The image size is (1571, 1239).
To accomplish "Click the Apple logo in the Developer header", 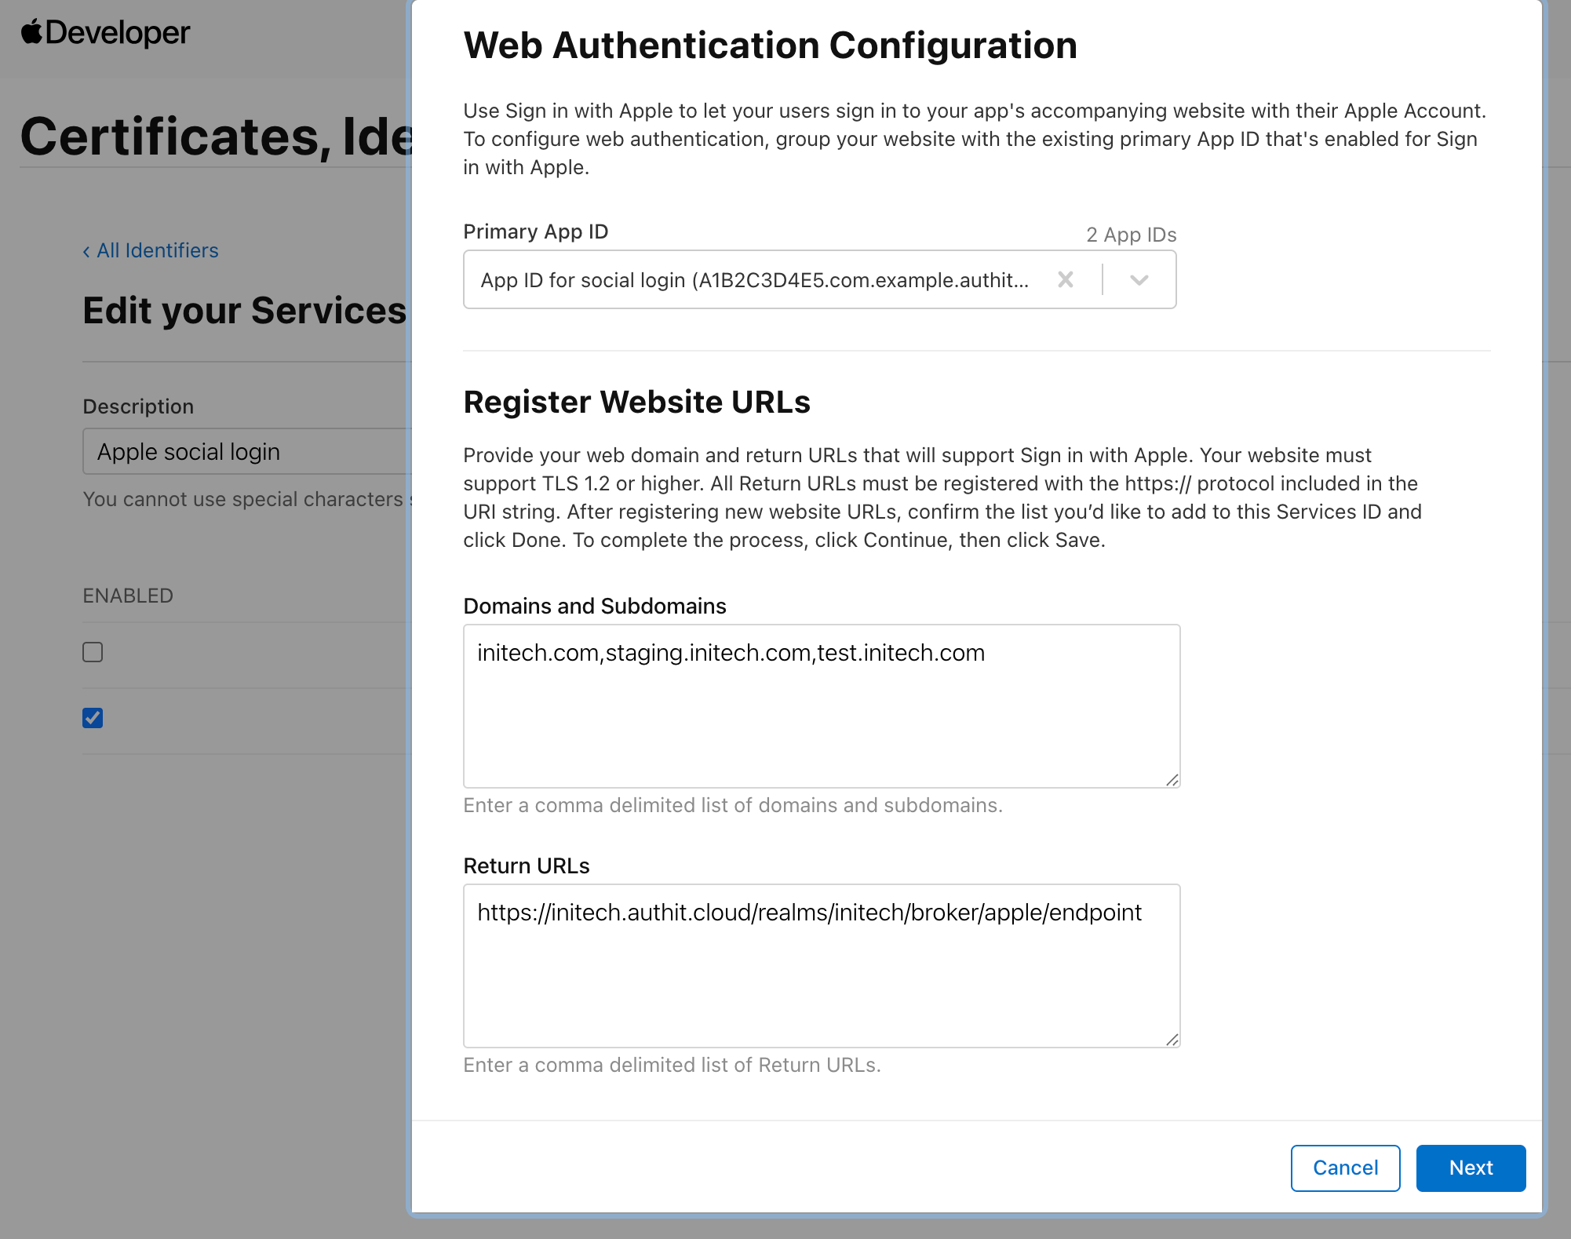I will (31, 31).
